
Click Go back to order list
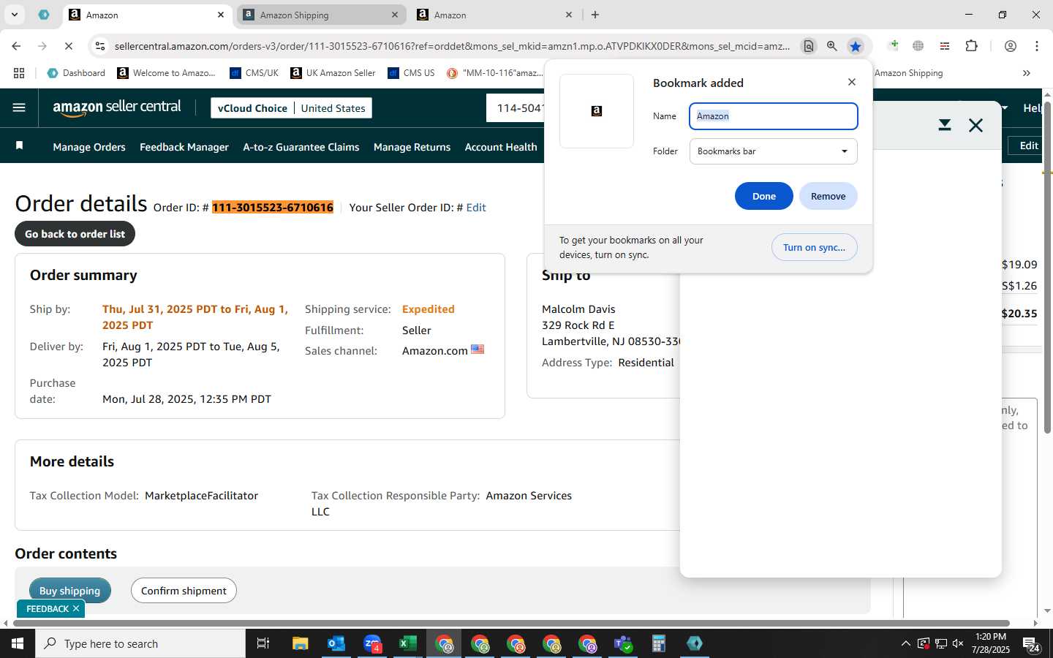click(75, 234)
